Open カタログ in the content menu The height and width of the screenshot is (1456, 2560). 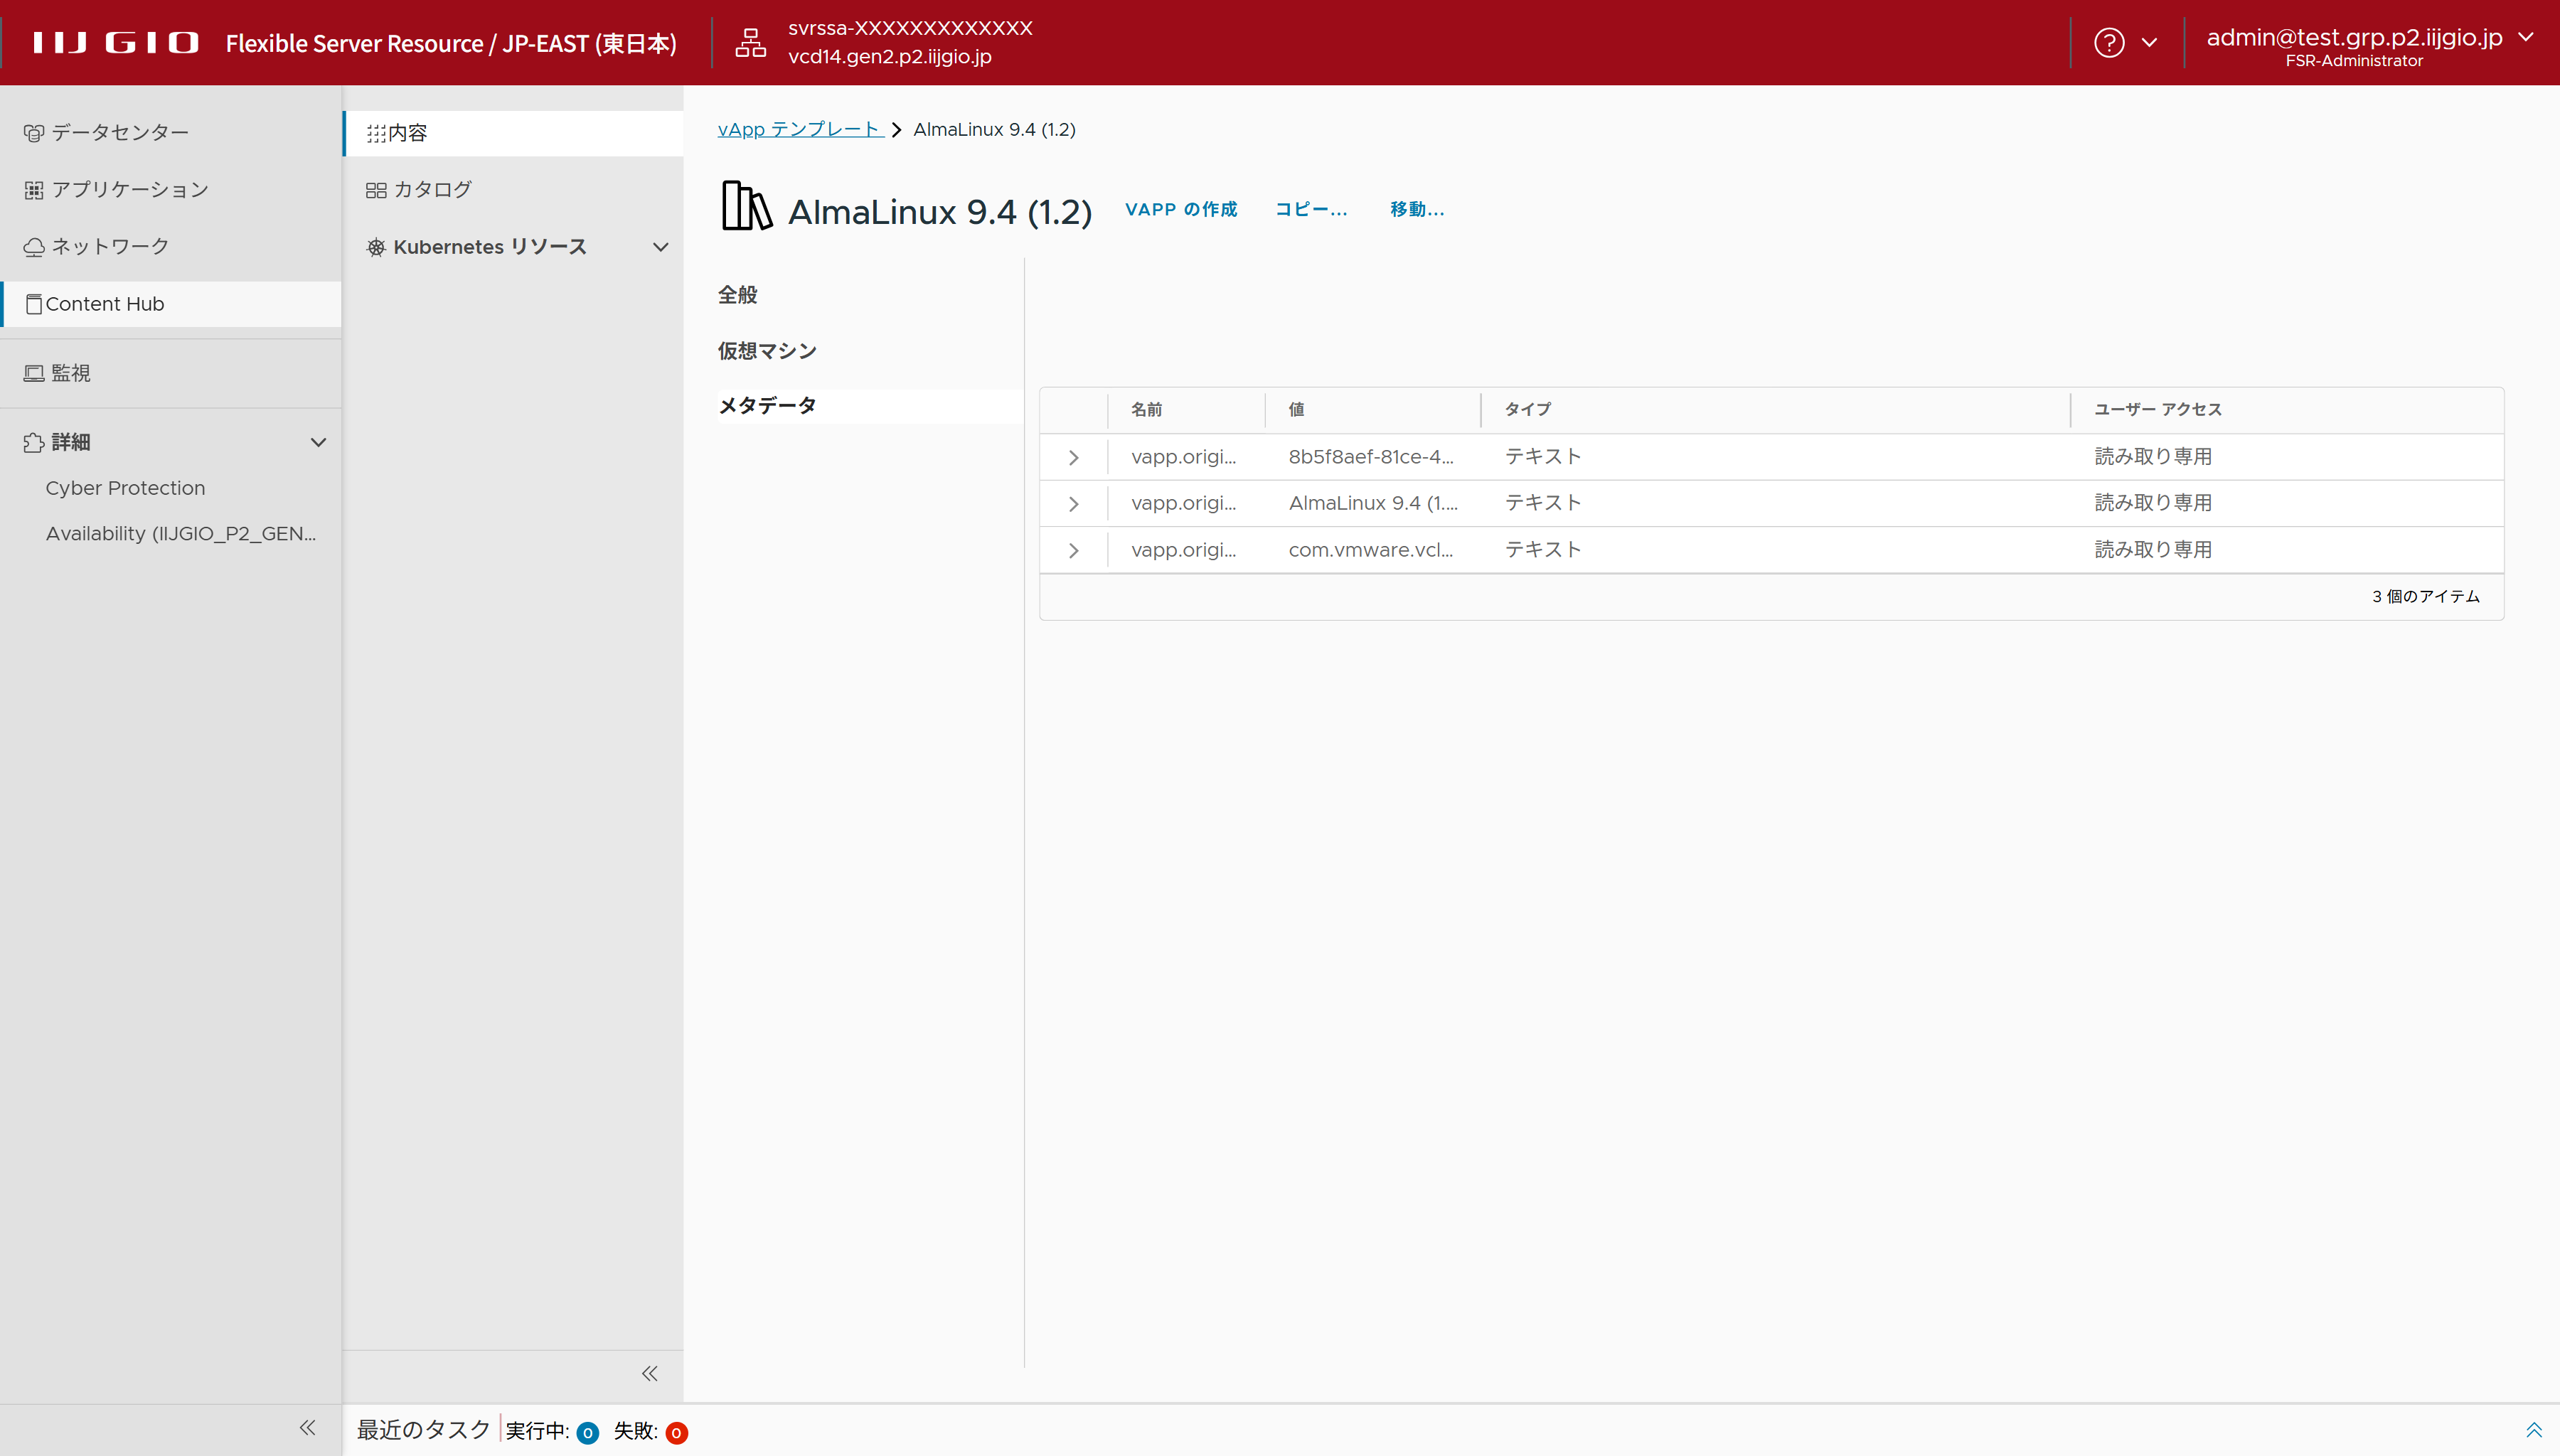click(432, 190)
